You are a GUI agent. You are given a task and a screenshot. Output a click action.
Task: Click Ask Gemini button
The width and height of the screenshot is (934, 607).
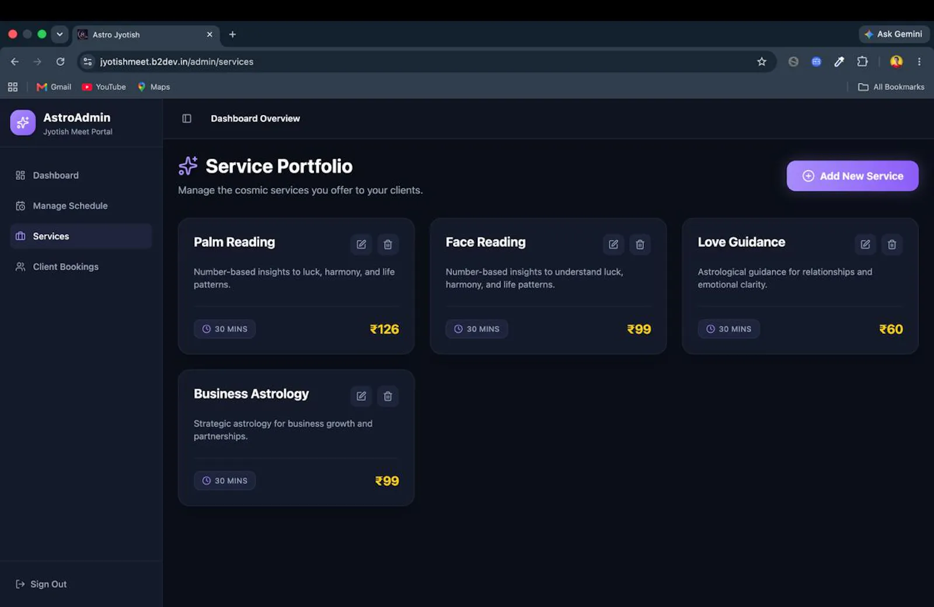(894, 34)
